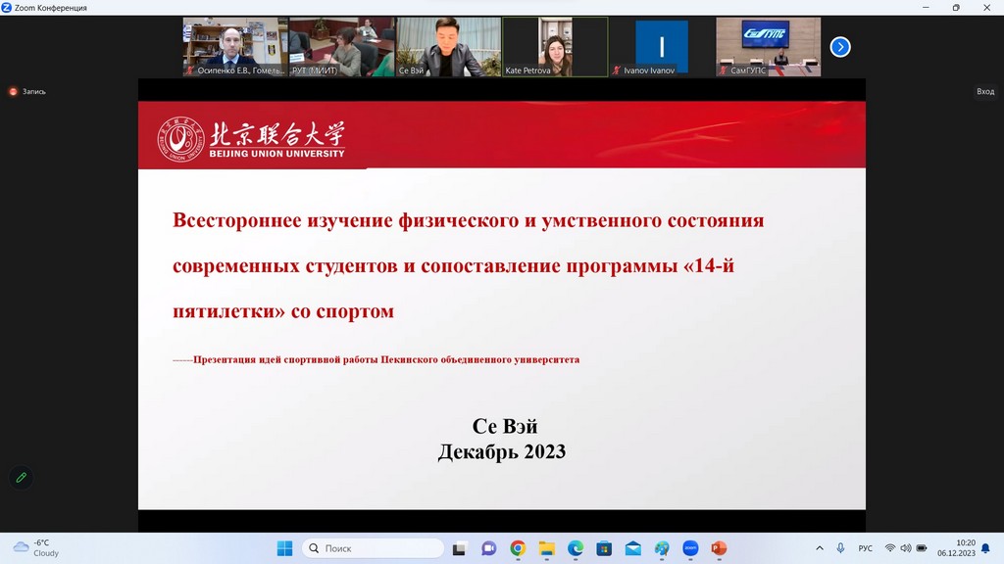Click the taskbar search field Поиск
This screenshot has height=564, width=1004.
[373, 548]
